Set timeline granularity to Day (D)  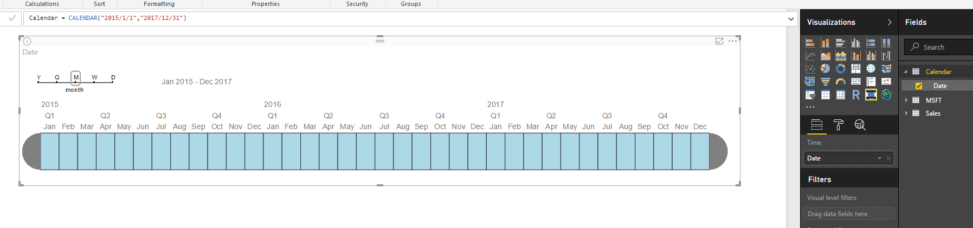113,78
